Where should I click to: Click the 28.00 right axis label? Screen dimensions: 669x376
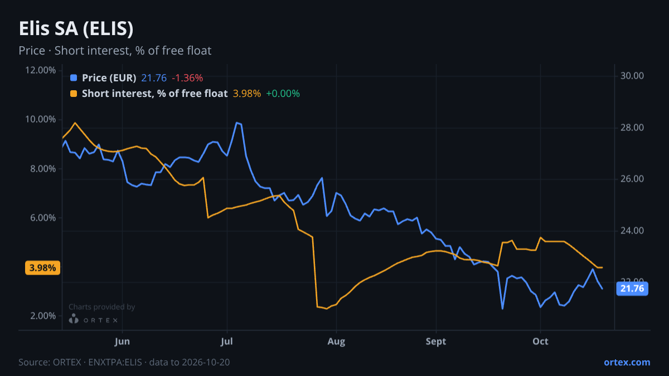[632, 128]
